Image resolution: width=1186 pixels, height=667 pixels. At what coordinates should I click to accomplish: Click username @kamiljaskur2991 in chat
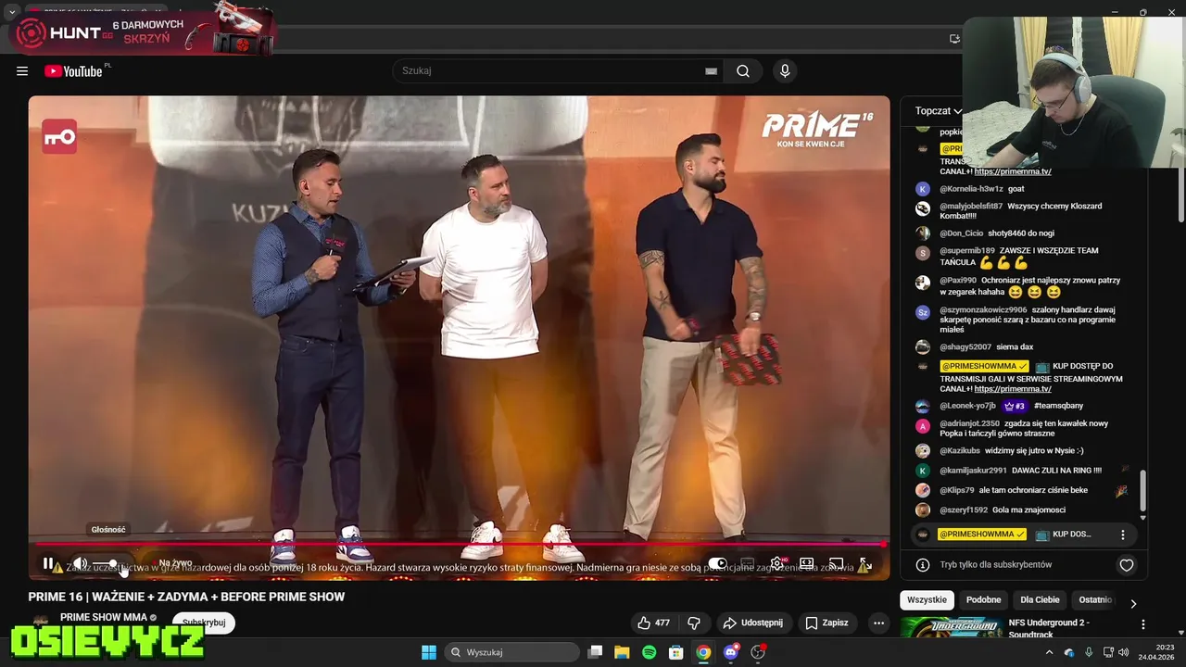tap(973, 471)
